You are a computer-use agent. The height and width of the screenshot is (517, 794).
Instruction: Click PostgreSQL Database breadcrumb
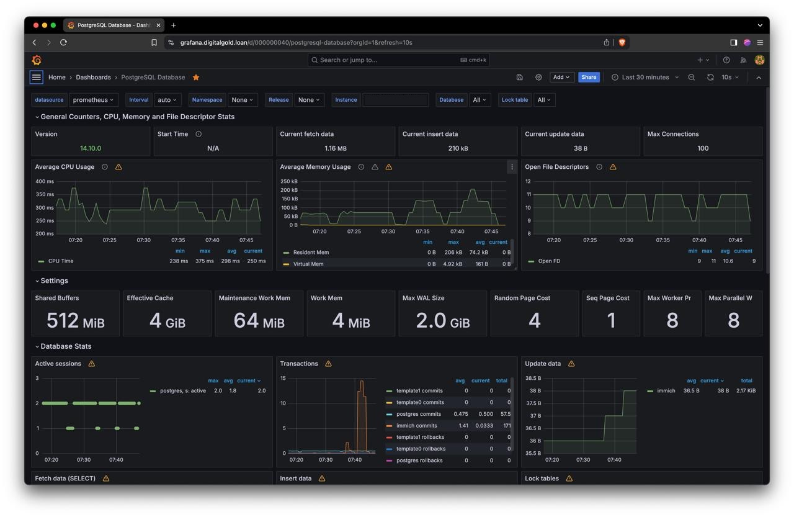pos(153,78)
